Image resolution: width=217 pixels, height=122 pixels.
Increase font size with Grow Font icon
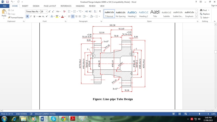[x=49, y=11]
